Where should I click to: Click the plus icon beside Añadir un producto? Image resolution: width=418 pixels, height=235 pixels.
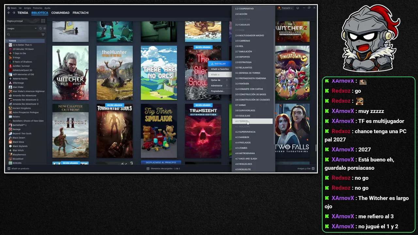[x=9, y=168]
